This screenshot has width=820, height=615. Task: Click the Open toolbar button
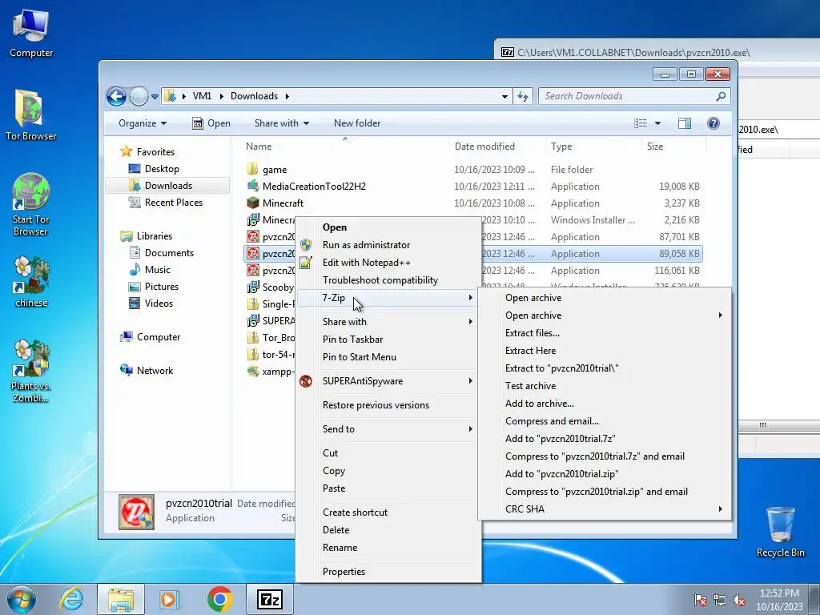[x=211, y=123]
